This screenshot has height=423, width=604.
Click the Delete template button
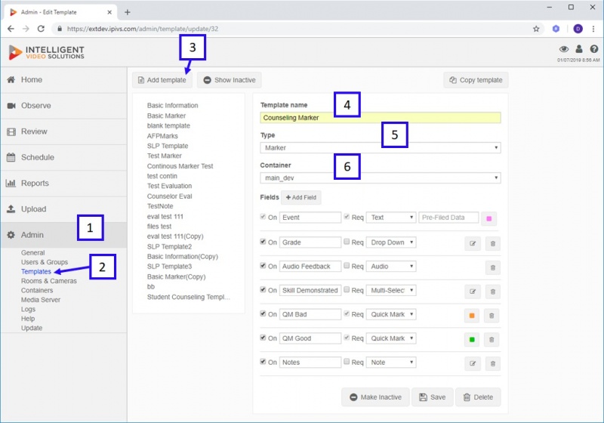[x=478, y=397]
